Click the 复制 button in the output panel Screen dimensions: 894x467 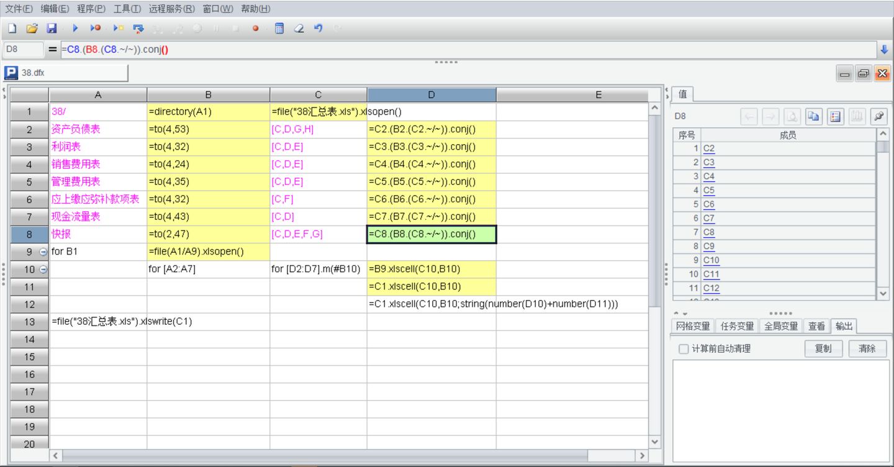point(823,348)
